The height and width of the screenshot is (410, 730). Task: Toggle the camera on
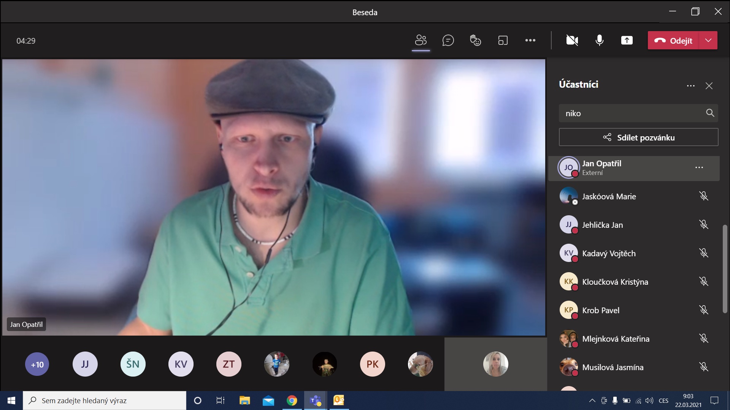[572, 40]
